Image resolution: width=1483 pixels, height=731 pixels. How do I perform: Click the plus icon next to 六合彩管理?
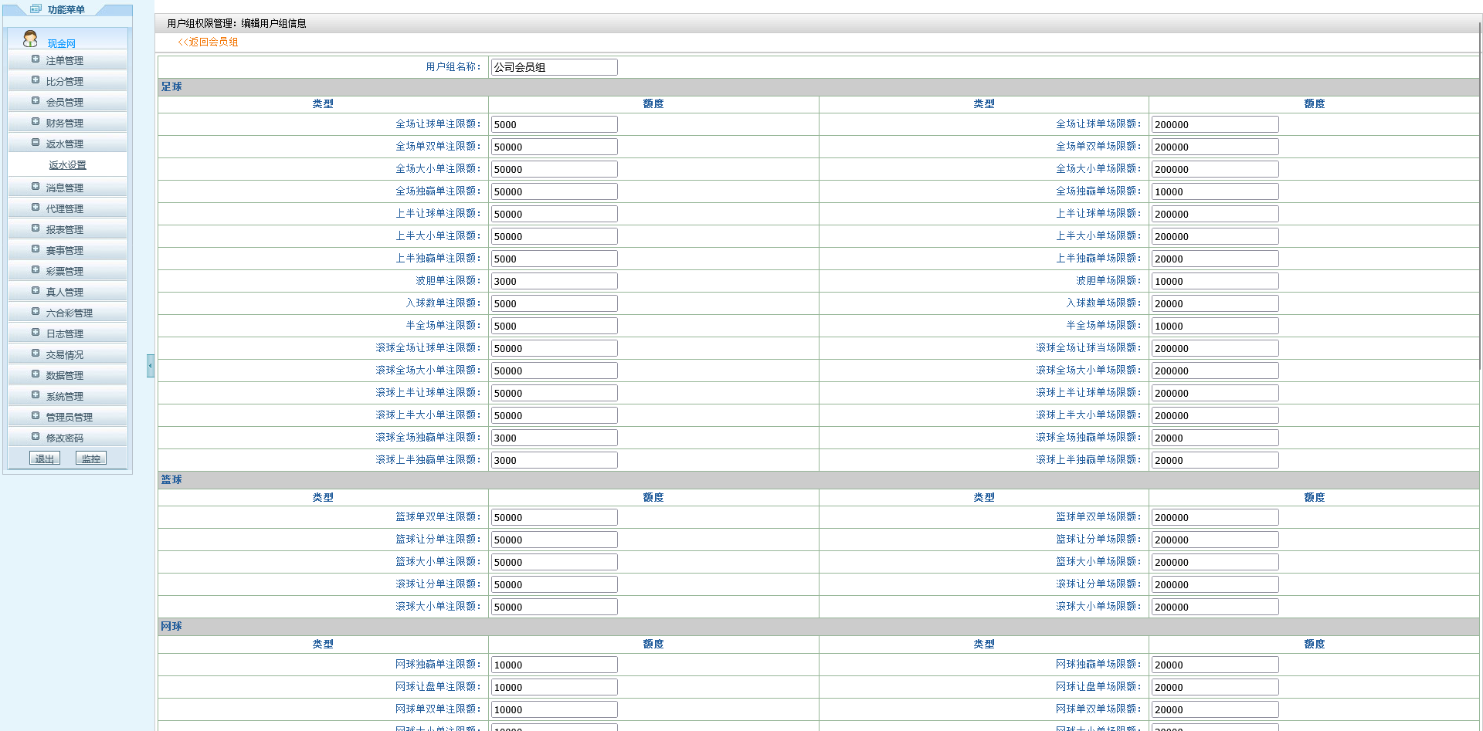36,312
